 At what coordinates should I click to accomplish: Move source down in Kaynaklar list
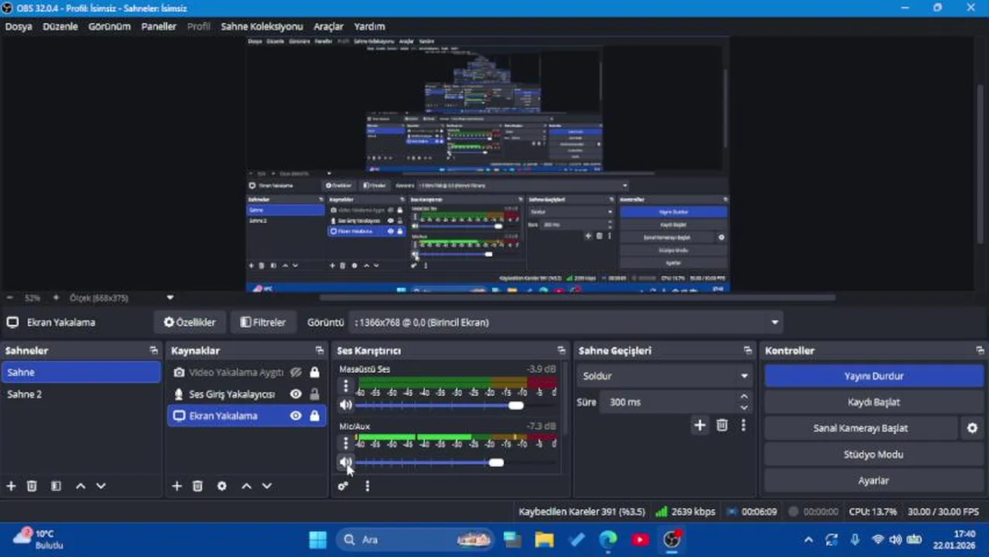pos(267,486)
